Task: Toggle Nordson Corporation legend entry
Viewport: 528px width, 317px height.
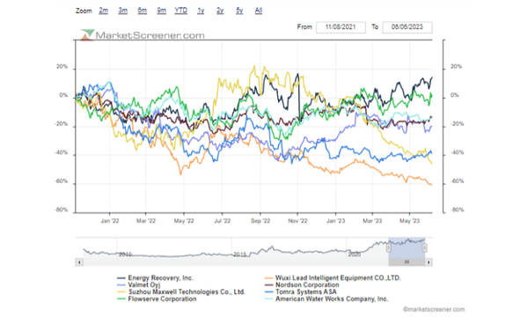Action: click(x=302, y=285)
